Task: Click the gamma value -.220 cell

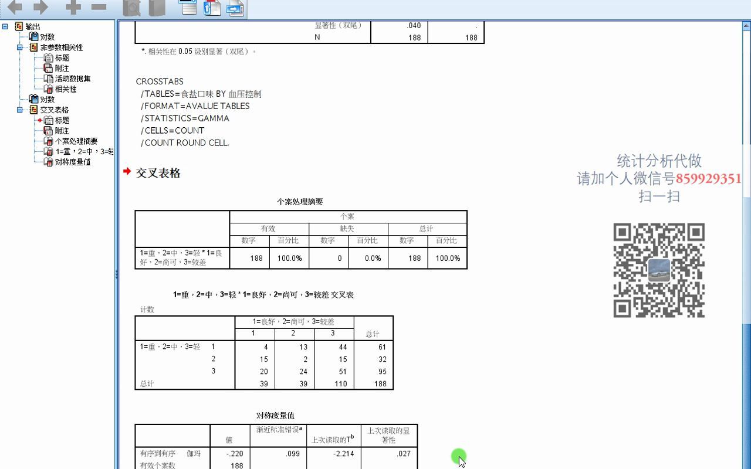Action: pyautogui.click(x=229, y=454)
